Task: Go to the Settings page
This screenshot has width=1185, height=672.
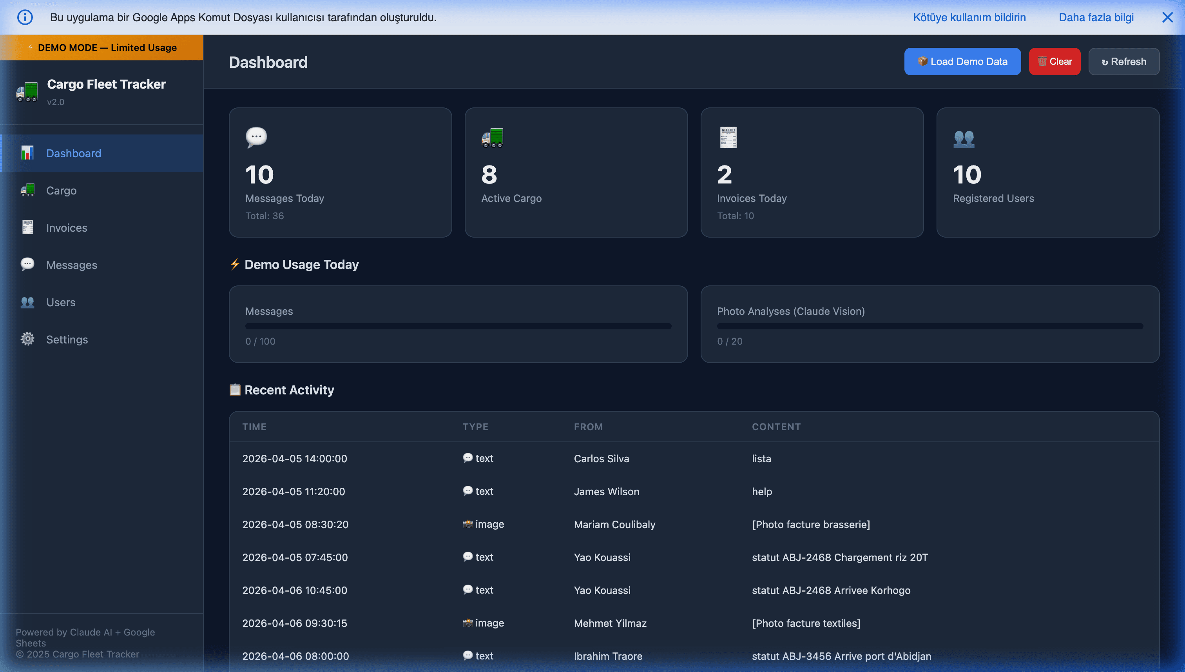Action: [67, 339]
